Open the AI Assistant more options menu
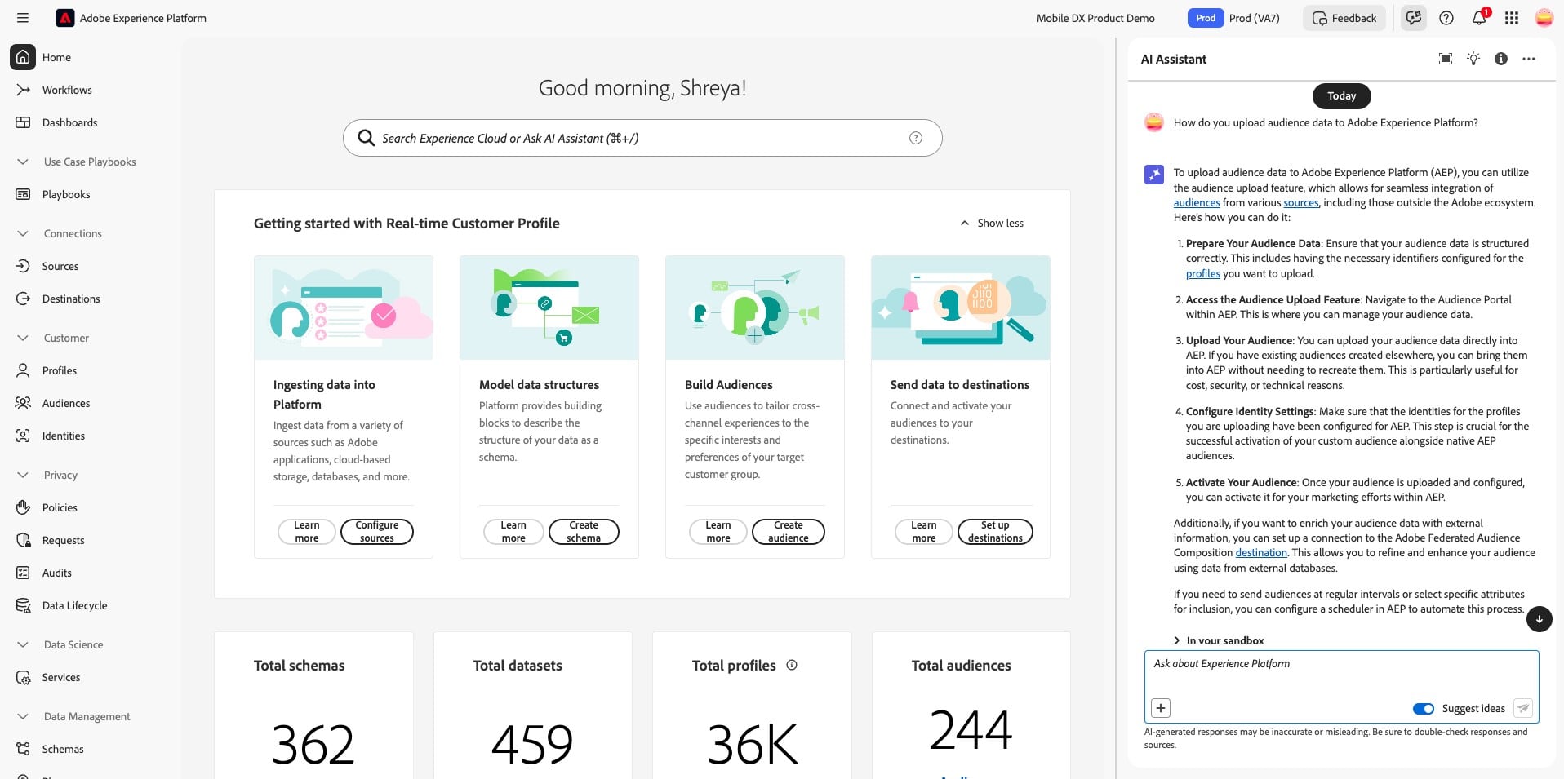 (x=1529, y=59)
